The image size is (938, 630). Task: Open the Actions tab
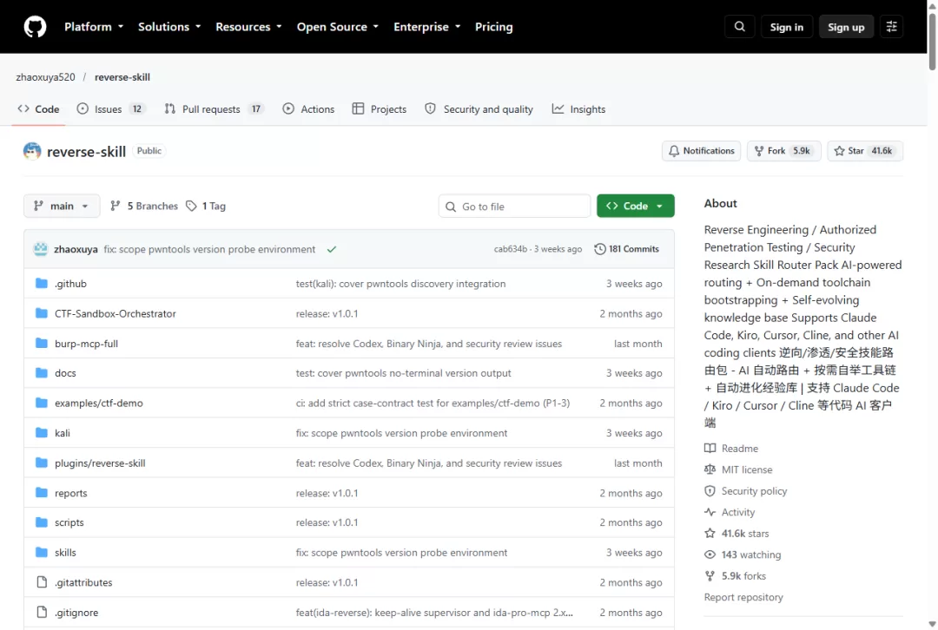(308, 109)
